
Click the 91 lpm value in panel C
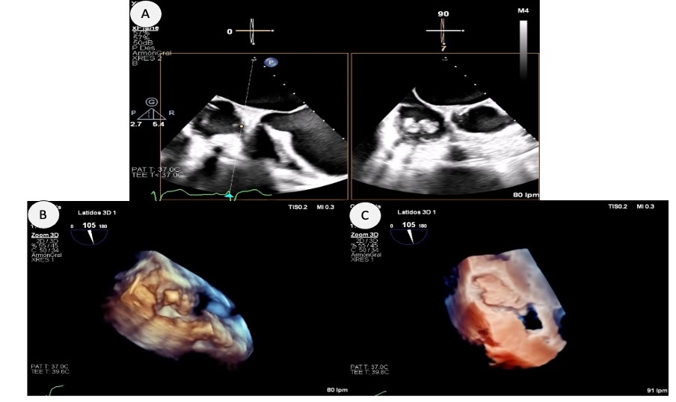(657, 390)
